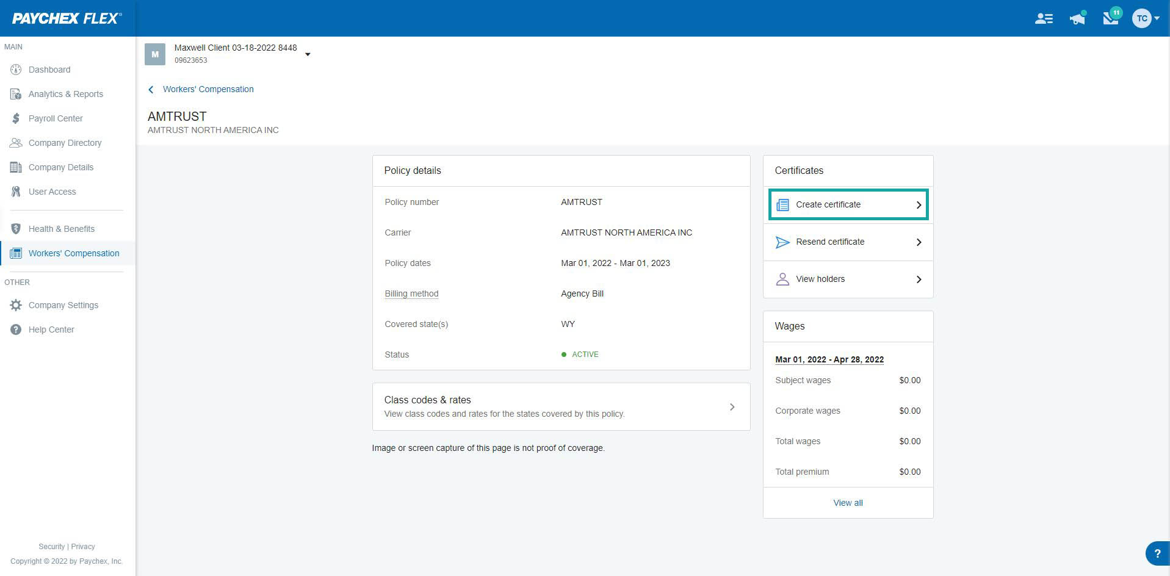Click the Maxwell Client 03-18-2022 8448 name
The height and width of the screenshot is (576, 1170).
point(236,48)
